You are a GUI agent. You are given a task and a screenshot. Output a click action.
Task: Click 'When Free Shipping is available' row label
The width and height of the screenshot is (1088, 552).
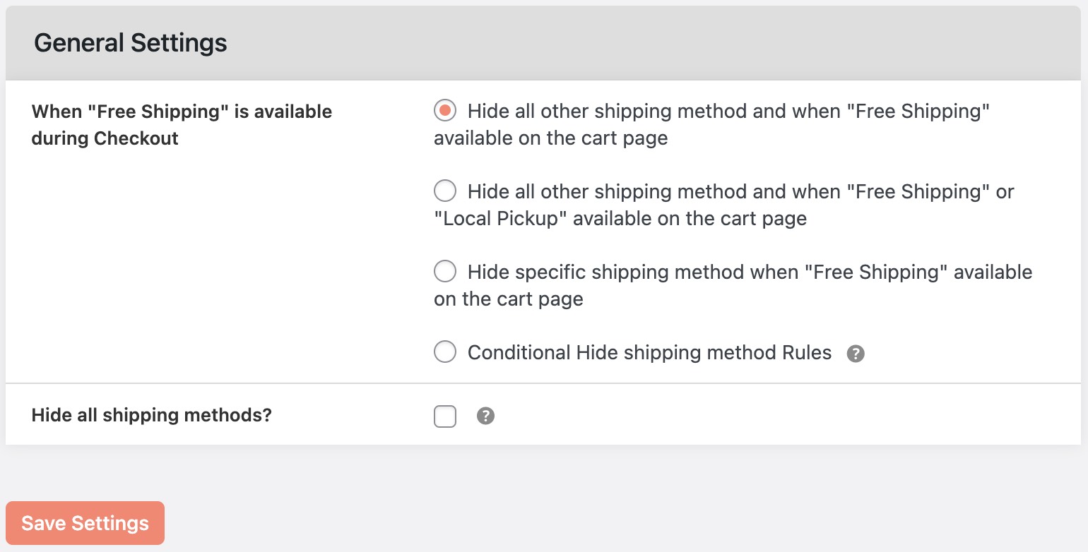click(182, 112)
